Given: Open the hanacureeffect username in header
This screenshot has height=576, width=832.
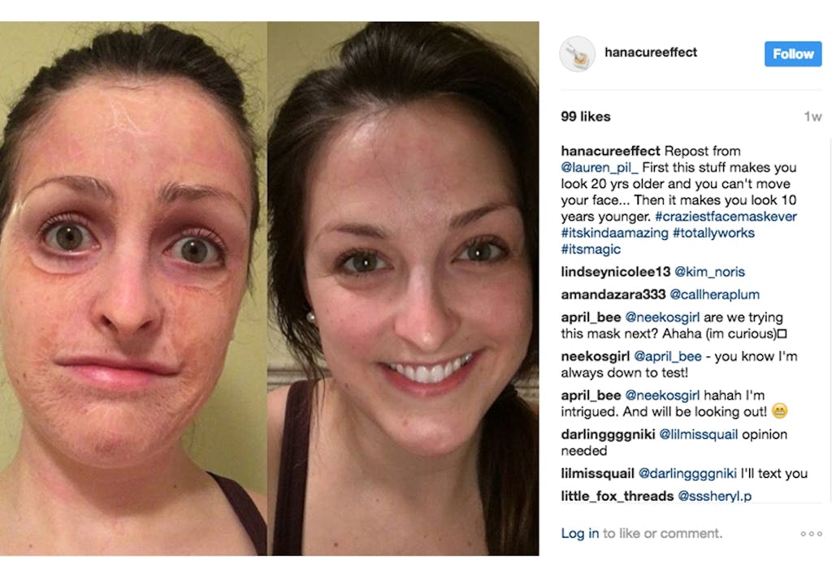Looking at the screenshot, I should tap(651, 53).
